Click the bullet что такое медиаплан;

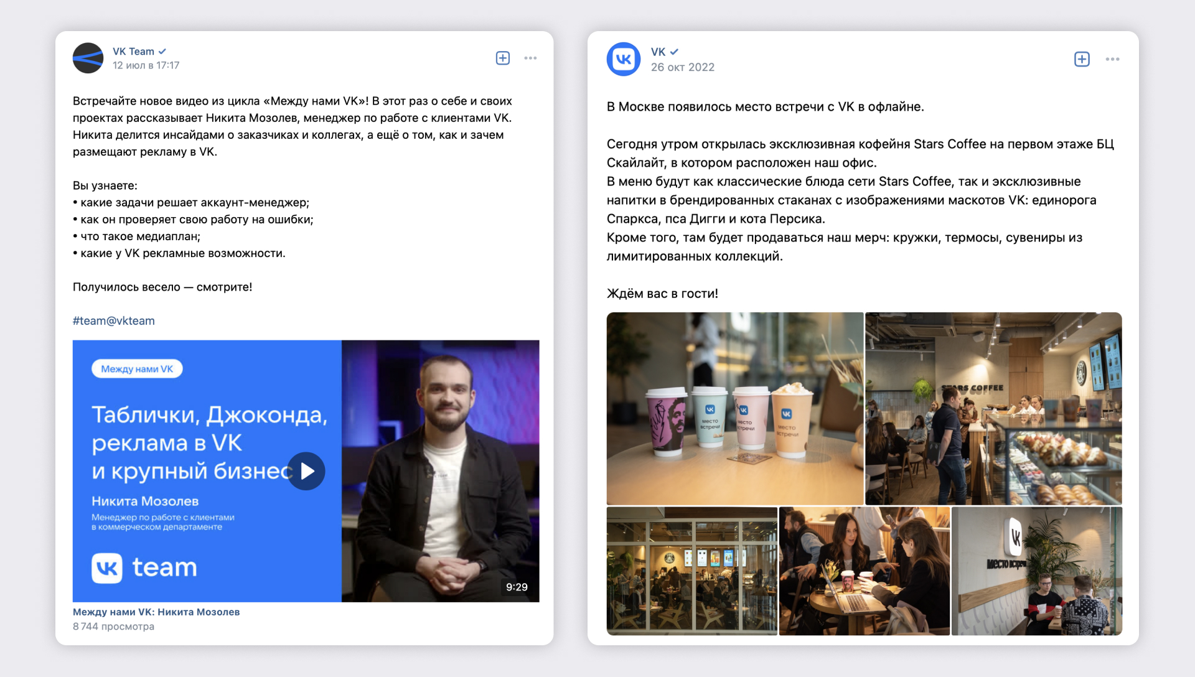tap(136, 236)
